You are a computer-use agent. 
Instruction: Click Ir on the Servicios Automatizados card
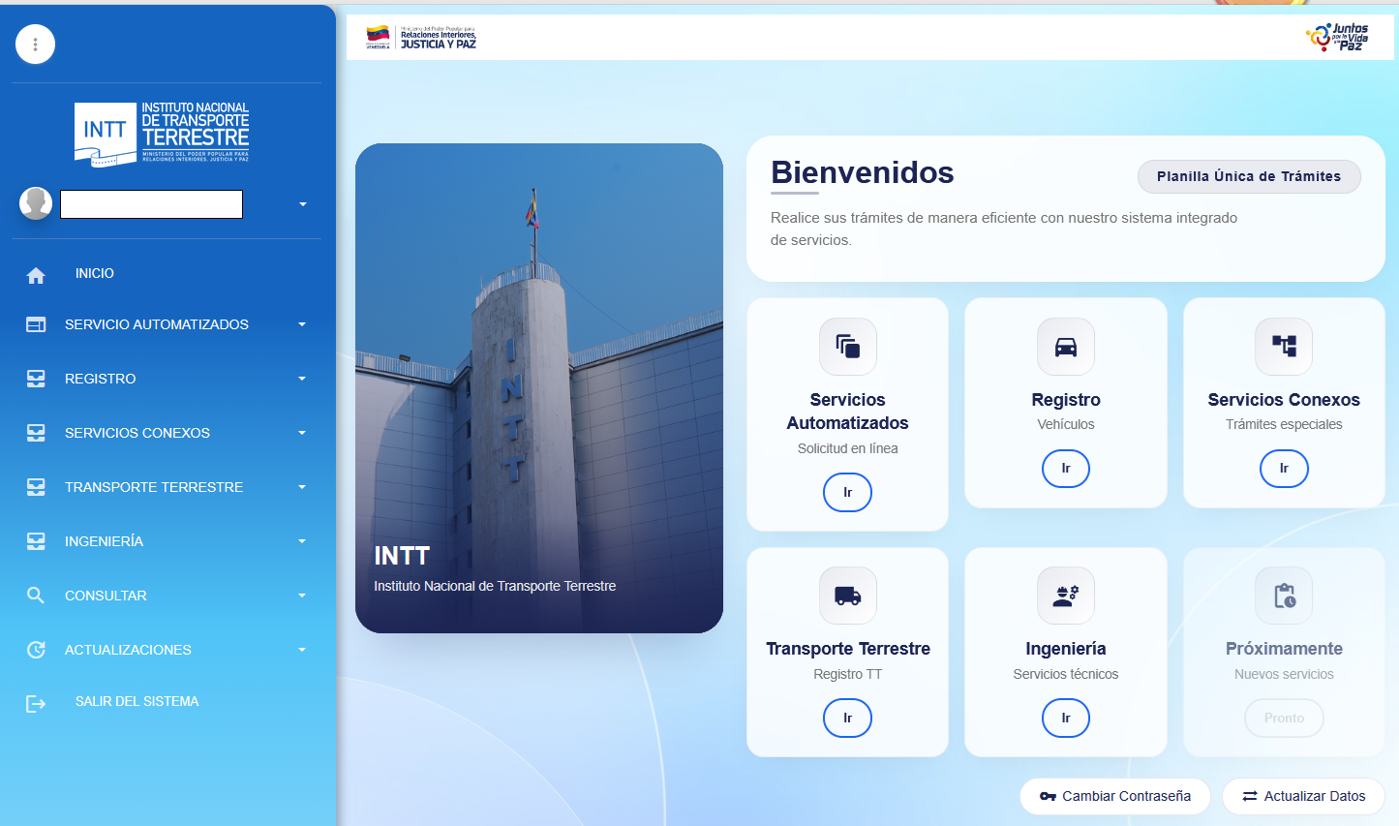click(x=847, y=492)
